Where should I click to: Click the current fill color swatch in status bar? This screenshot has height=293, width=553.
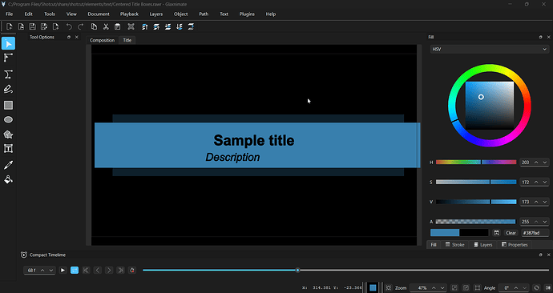tap(373, 287)
